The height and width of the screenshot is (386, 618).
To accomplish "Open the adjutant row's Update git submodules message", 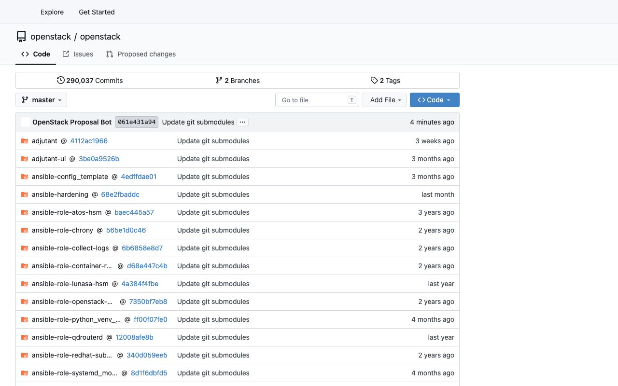I will click(x=213, y=141).
